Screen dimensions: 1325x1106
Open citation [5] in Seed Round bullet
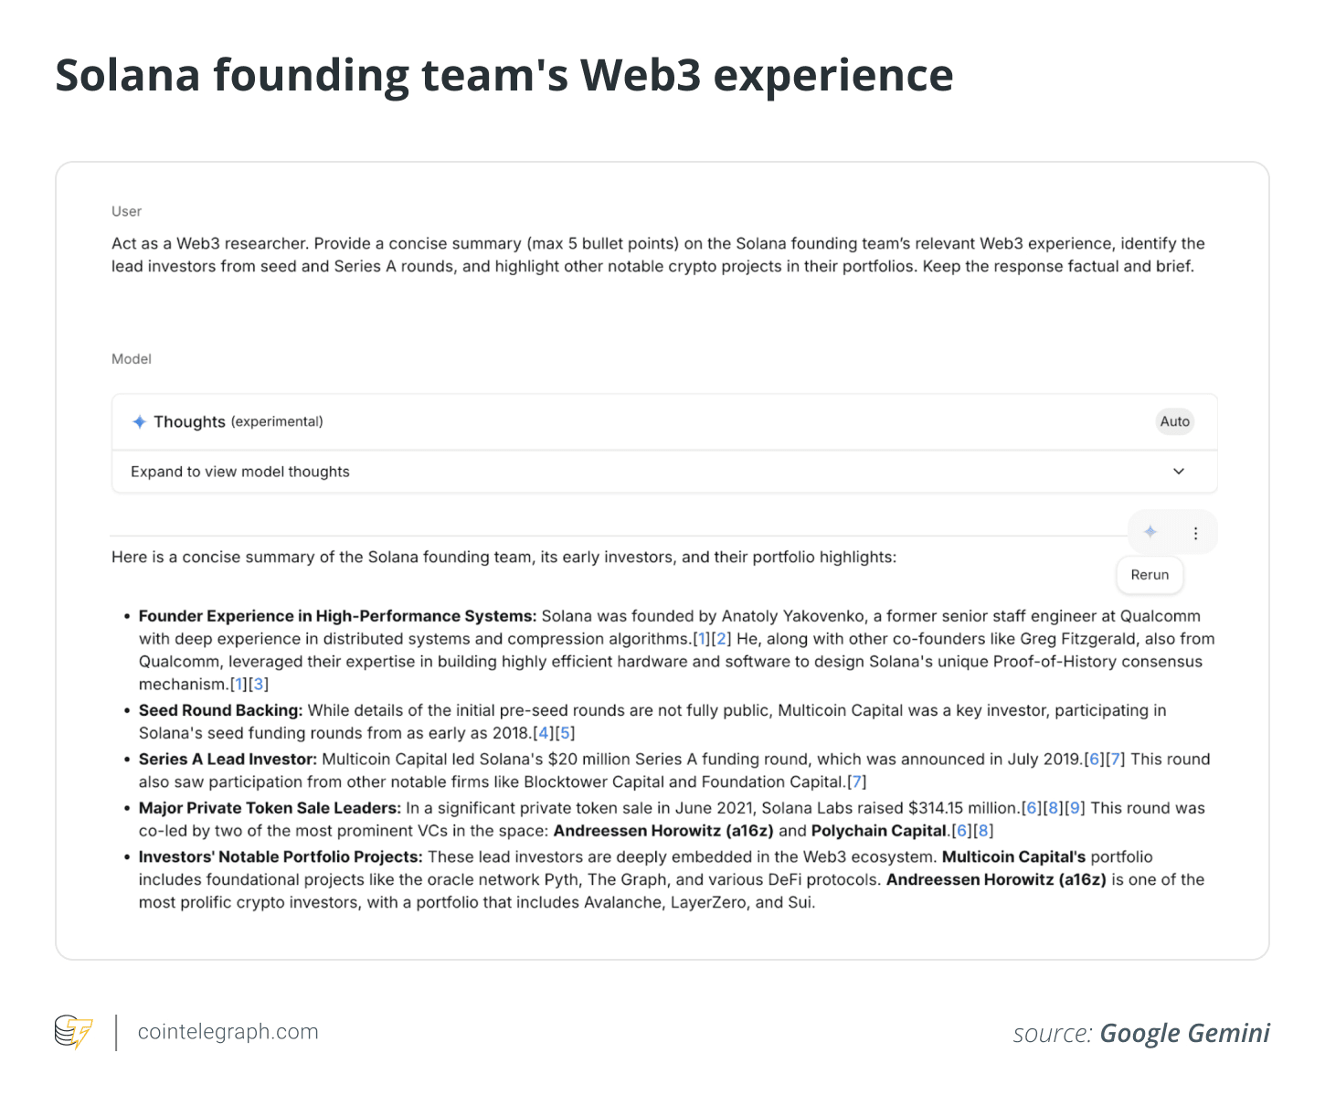[x=566, y=733]
